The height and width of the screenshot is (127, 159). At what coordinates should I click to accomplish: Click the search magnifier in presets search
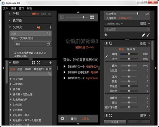[50, 74]
